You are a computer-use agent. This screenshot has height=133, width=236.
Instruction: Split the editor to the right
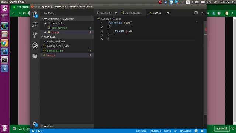click(196, 13)
